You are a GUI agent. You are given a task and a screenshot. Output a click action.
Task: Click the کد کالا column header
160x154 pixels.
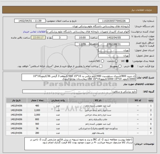[138, 100]
